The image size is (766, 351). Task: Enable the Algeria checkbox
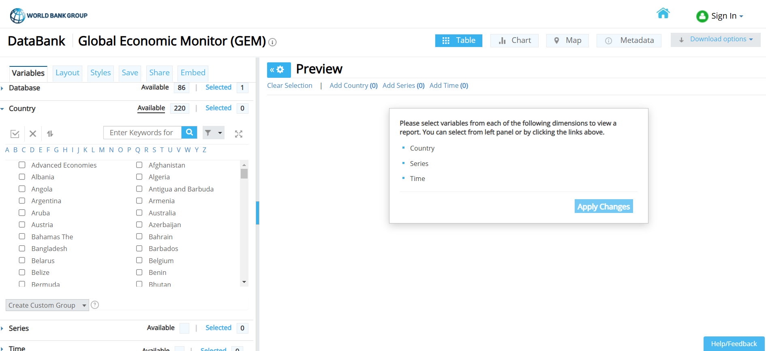(x=139, y=177)
